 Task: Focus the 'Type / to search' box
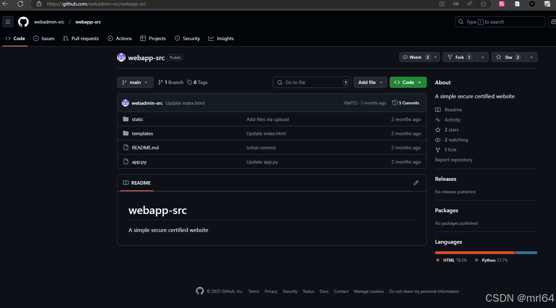point(500,22)
